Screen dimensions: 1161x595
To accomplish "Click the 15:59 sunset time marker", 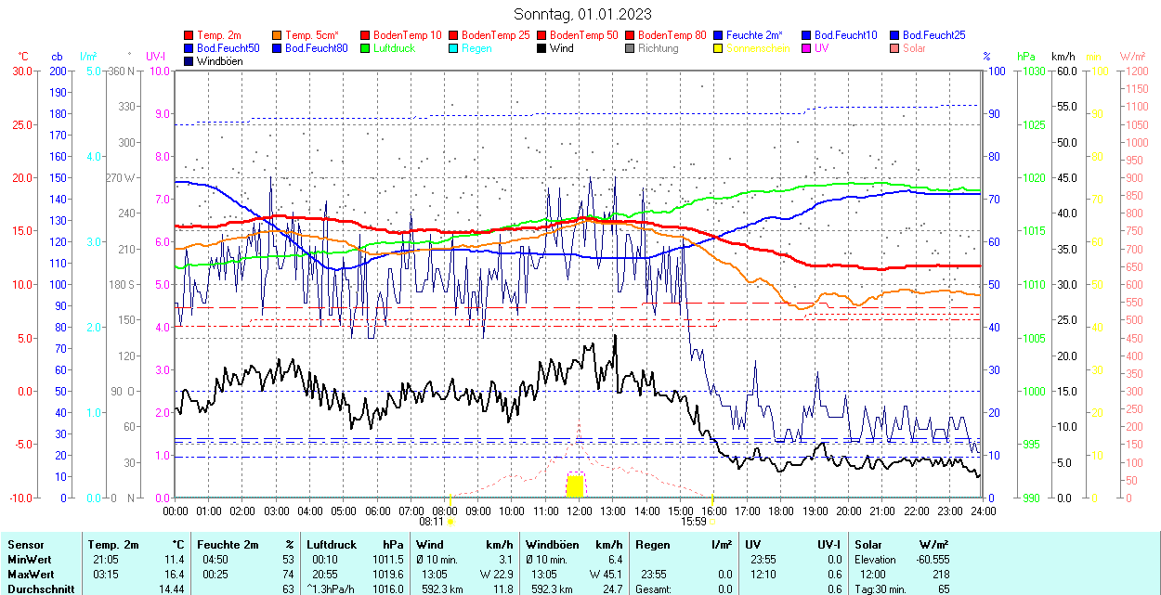I will tap(695, 521).
